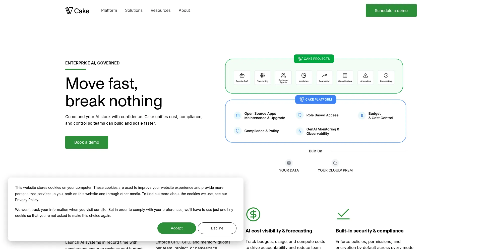The image size is (482, 249).
Task: Click the Anomalies warning triangle icon
Action: 366,75
